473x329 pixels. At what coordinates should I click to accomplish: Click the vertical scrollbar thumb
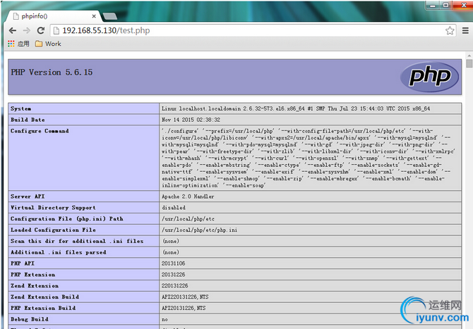469,63
